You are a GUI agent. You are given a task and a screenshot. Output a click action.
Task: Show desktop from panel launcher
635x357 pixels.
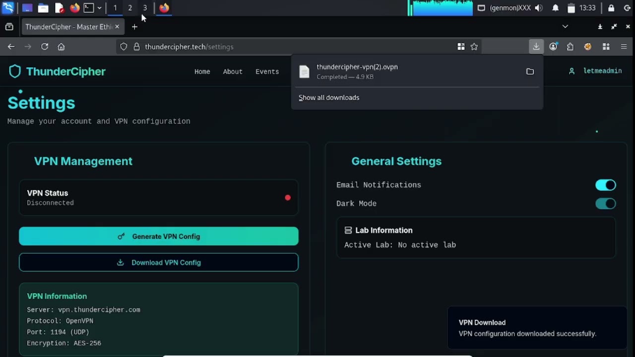27,8
